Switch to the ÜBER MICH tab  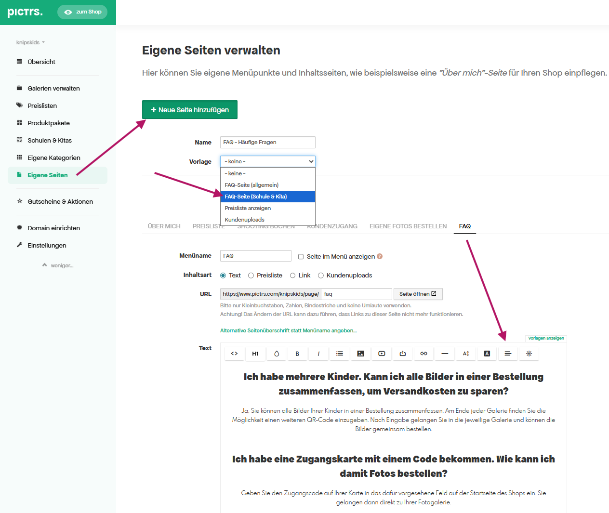click(164, 226)
